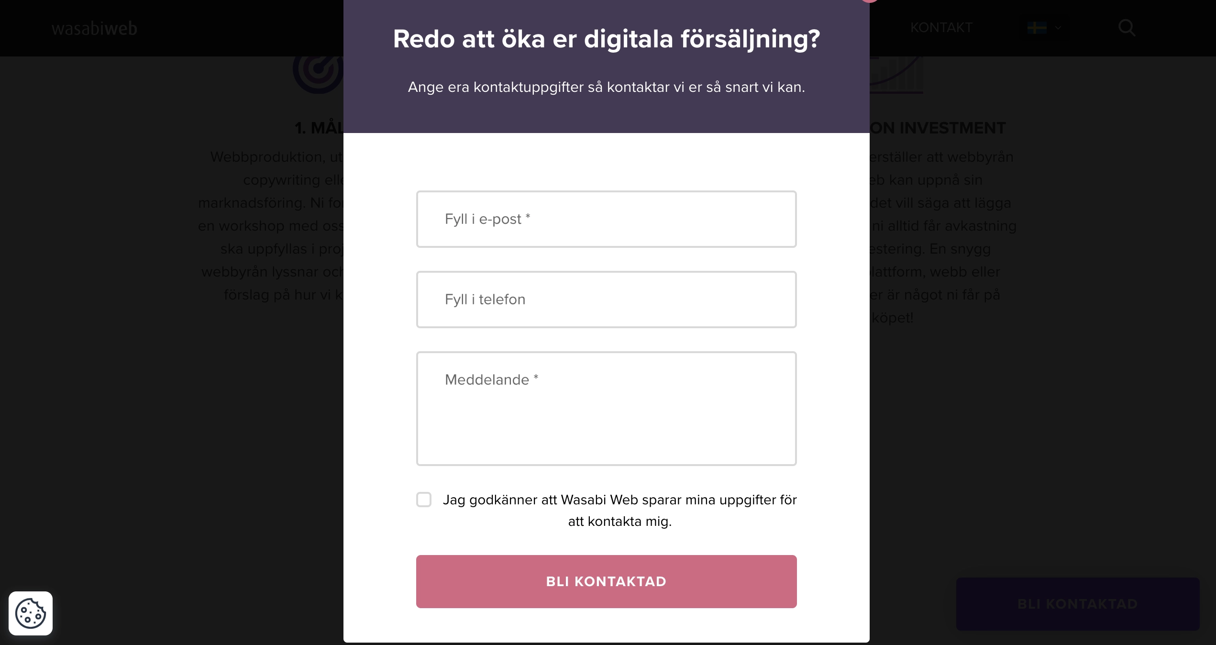Open the KONTAKT menu item
1216x645 pixels.
[941, 28]
